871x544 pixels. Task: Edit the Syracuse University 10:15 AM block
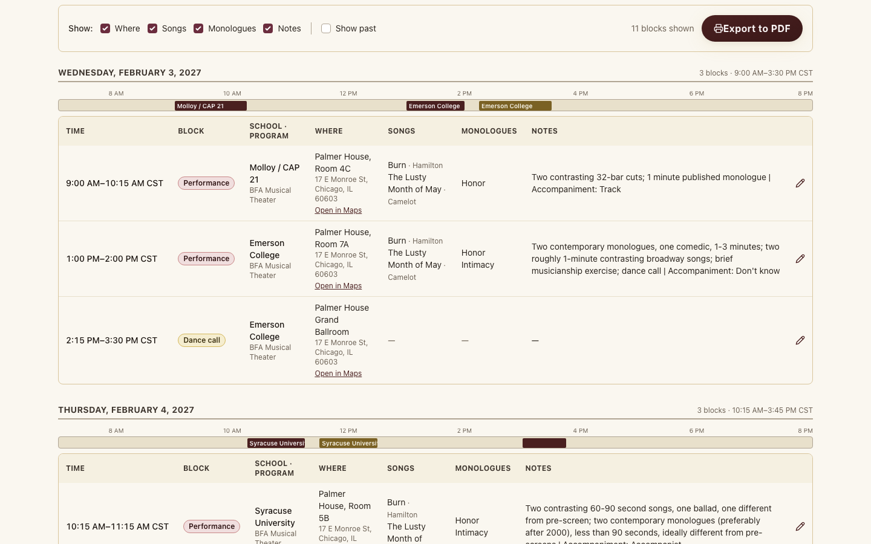coord(800,526)
